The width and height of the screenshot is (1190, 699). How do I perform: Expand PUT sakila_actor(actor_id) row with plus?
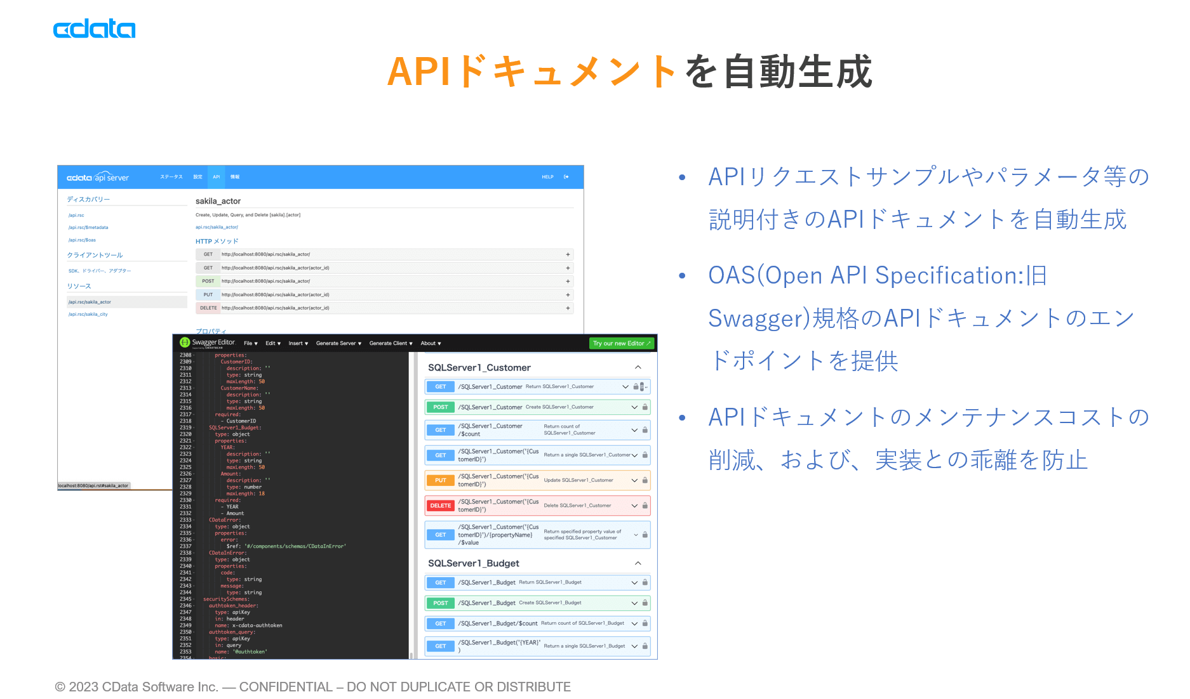coord(568,294)
